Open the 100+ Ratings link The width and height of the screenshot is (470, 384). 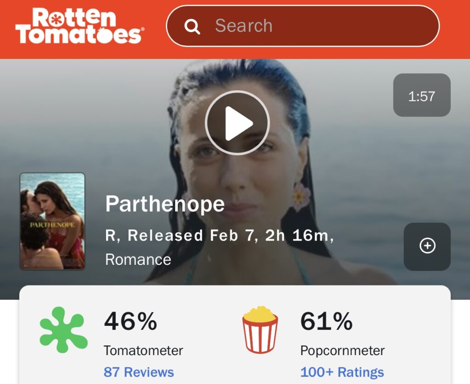(x=342, y=372)
